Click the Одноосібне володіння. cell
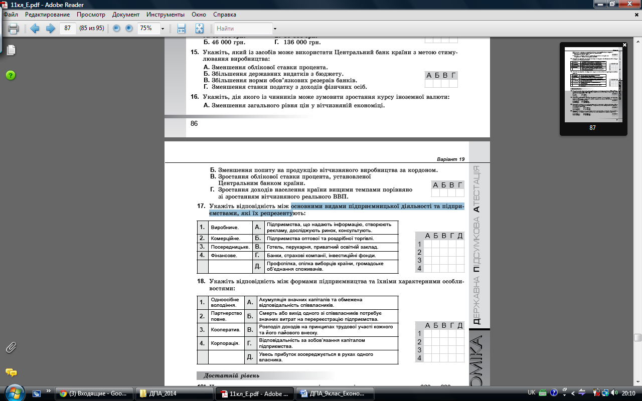The height and width of the screenshot is (401, 642). pos(226,303)
